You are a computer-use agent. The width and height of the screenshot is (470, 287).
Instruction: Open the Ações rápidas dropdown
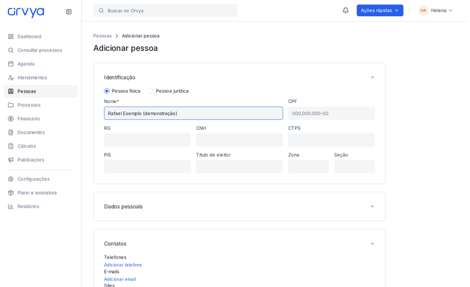click(380, 10)
